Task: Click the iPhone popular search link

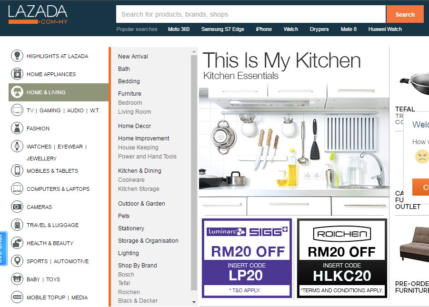Action: (x=264, y=29)
